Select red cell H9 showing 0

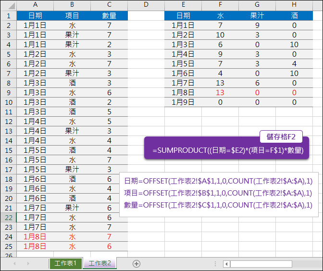pos(294,92)
